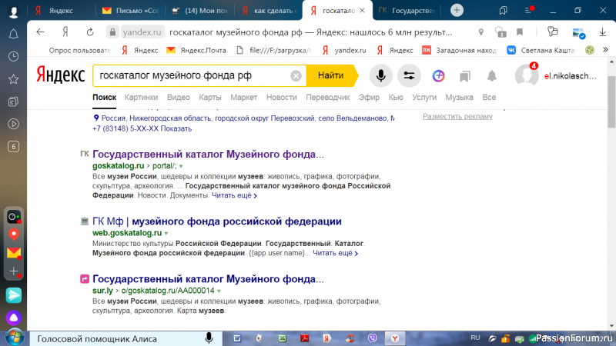The height and width of the screenshot is (346, 616).
Task: Open Yandex Mail envelope in sidebar
Action: click(x=14, y=253)
